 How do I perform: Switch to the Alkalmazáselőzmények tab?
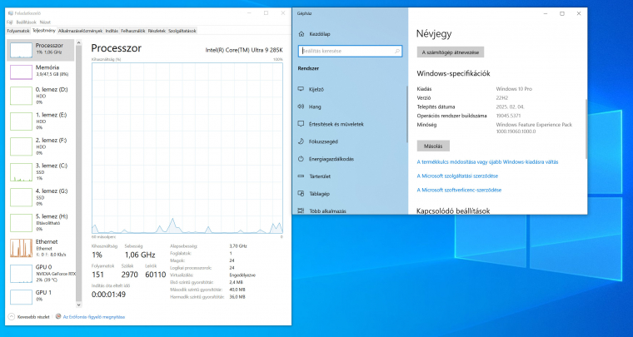(x=80, y=31)
